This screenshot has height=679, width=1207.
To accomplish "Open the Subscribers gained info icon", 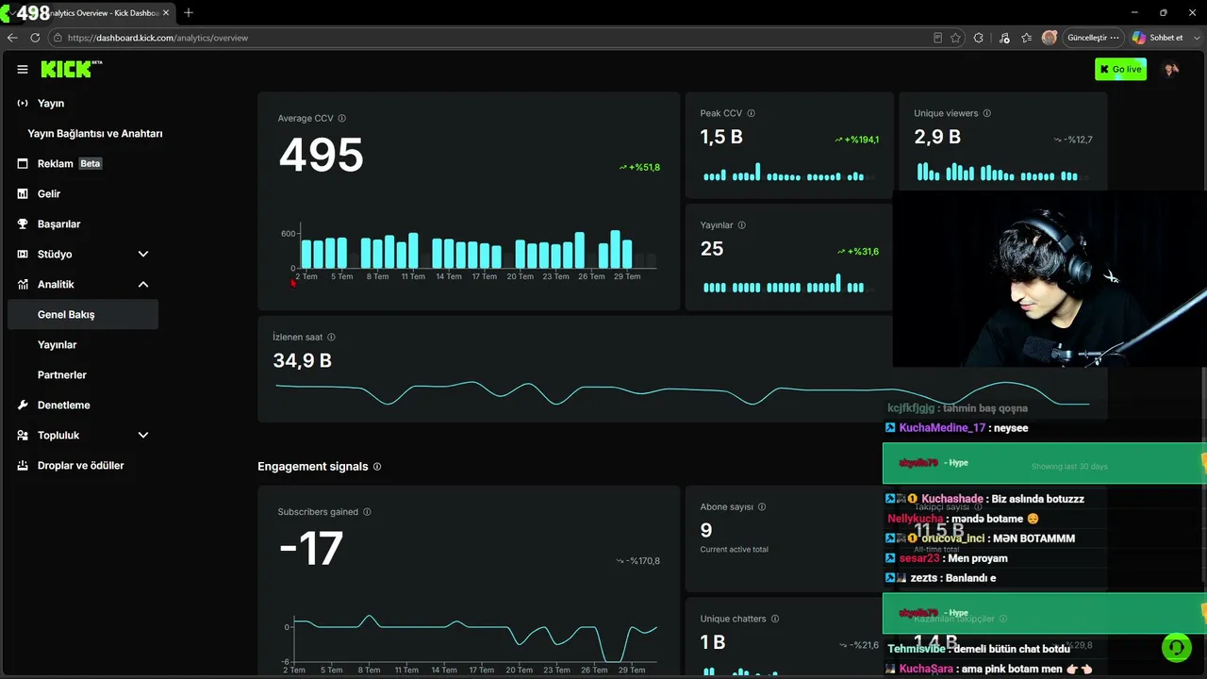I will click(367, 512).
